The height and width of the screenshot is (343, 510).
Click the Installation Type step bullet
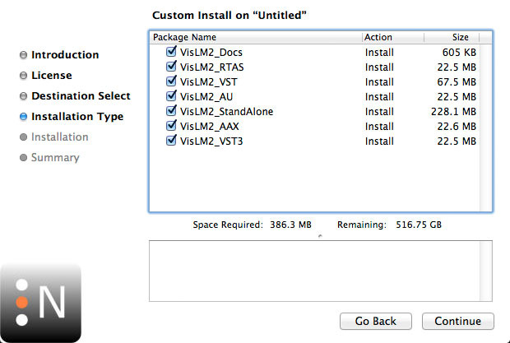(x=23, y=117)
